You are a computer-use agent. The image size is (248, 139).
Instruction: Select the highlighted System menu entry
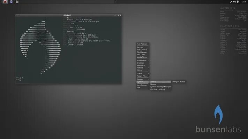(x=143, y=82)
